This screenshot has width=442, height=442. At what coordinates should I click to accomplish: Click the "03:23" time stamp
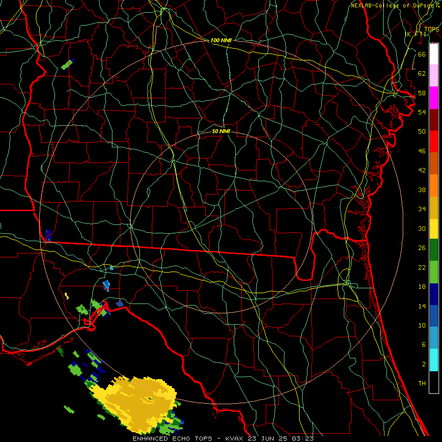(x=303, y=439)
